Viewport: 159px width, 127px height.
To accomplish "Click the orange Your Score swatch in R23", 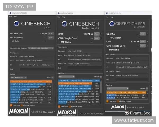I will (11, 105).
